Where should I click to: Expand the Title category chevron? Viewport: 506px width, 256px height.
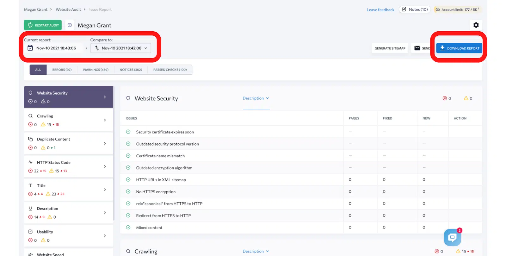pyautogui.click(x=105, y=190)
